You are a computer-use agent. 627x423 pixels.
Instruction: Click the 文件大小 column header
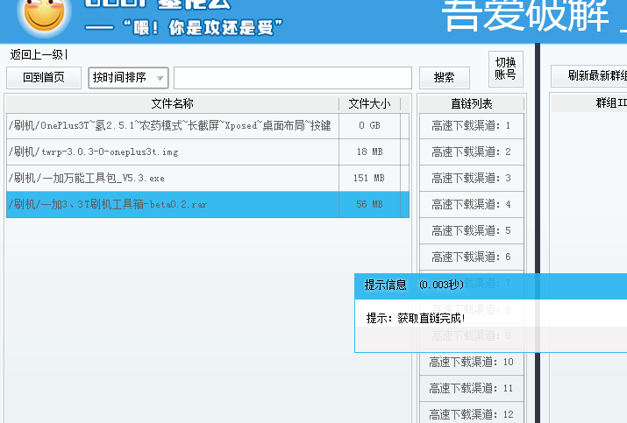369,104
